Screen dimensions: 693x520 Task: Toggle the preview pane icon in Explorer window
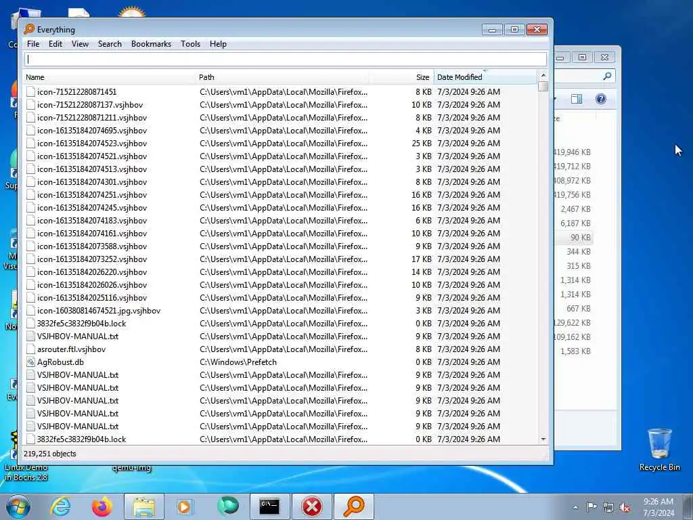click(577, 99)
